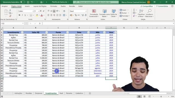Open the Name Box dropdown arrow
The height and width of the screenshot is (98, 175).
pos(23,23)
